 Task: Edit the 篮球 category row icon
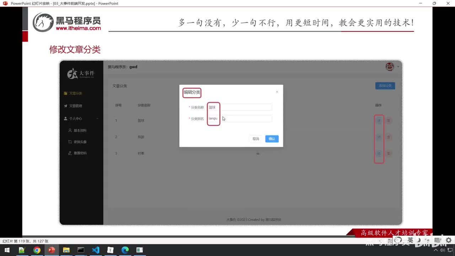point(379,121)
